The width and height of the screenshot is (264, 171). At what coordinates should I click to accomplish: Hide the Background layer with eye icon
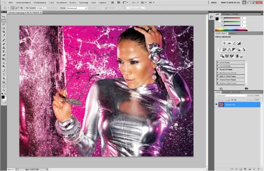217,105
